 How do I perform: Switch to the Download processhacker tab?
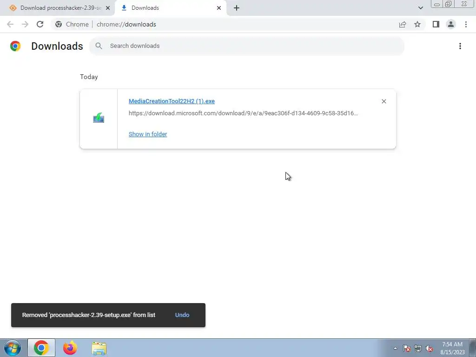tap(57, 8)
